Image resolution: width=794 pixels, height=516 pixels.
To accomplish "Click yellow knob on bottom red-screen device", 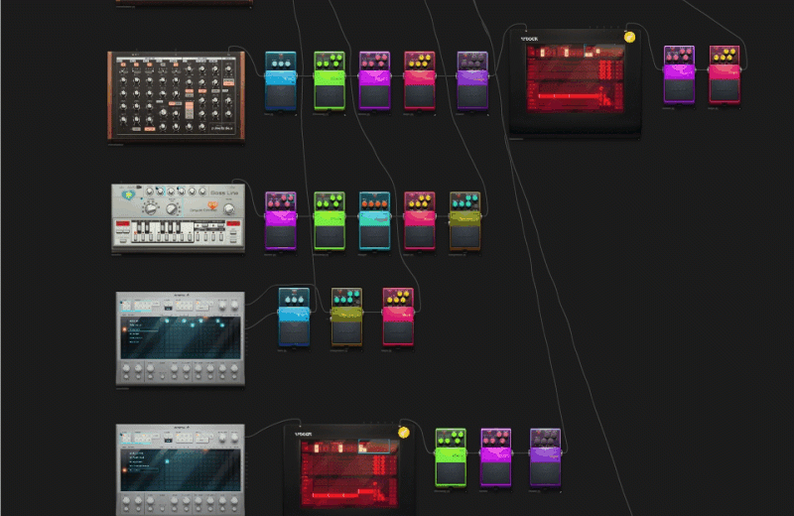I will coord(404,433).
